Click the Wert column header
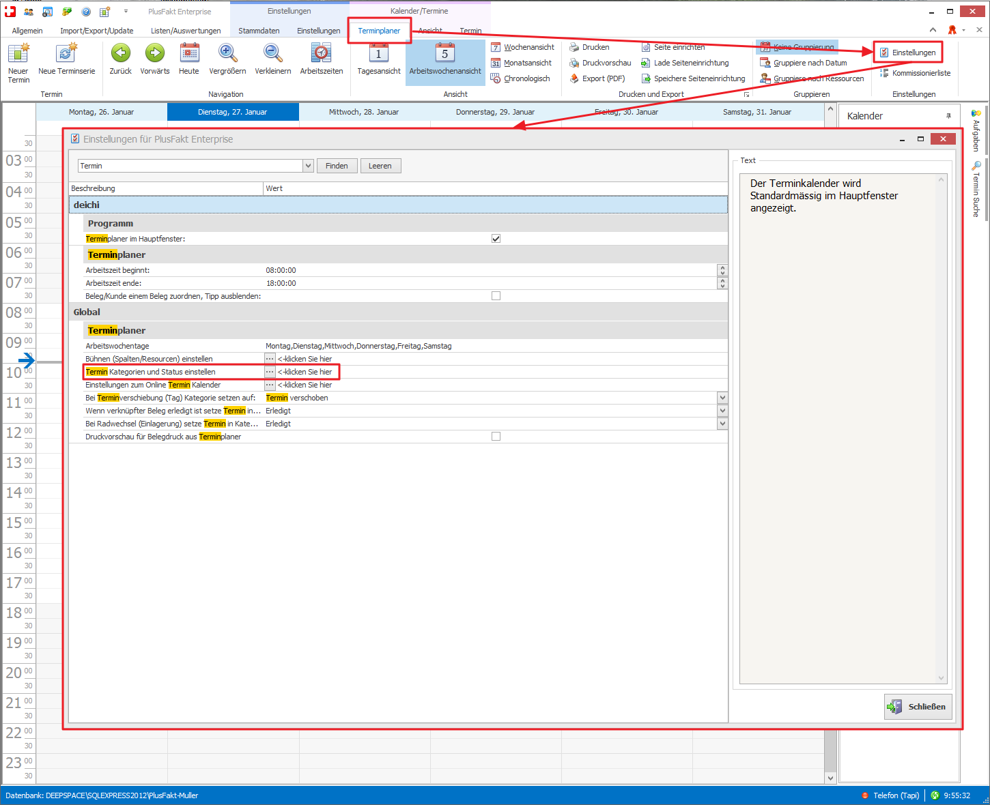Image resolution: width=990 pixels, height=805 pixels. pos(496,188)
